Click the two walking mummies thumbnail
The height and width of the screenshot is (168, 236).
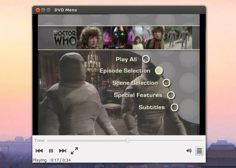pyautogui.click(x=178, y=38)
